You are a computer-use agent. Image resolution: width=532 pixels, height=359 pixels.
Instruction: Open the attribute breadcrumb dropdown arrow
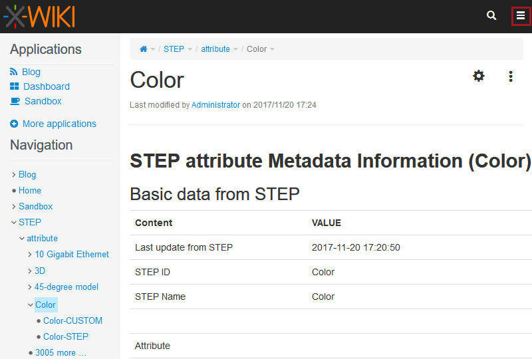(235, 49)
